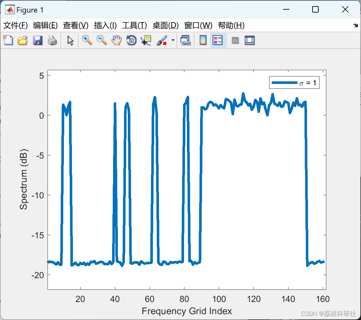Open the 编辑(E) menu
The width and height of the screenshot is (361, 320).
[x=45, y=25]
